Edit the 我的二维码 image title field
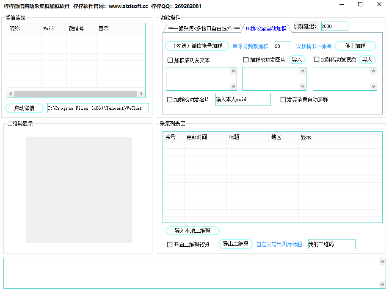The height and width of the screenshot is (295, 389). [332, 244]
